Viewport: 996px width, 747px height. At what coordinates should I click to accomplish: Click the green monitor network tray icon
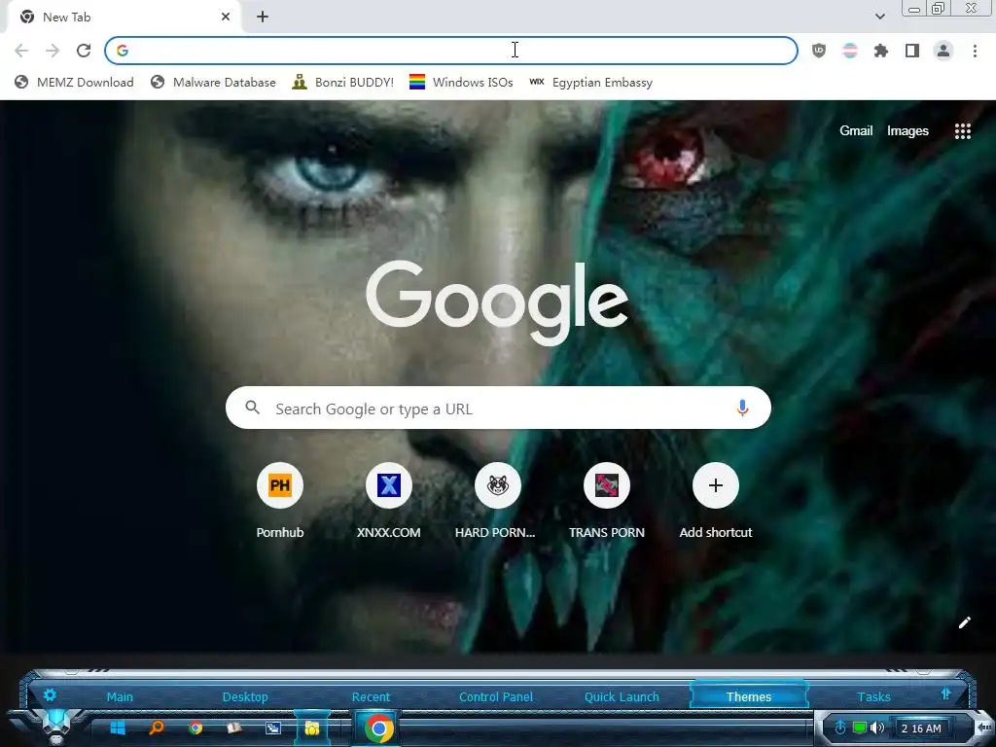coord(860,728)
